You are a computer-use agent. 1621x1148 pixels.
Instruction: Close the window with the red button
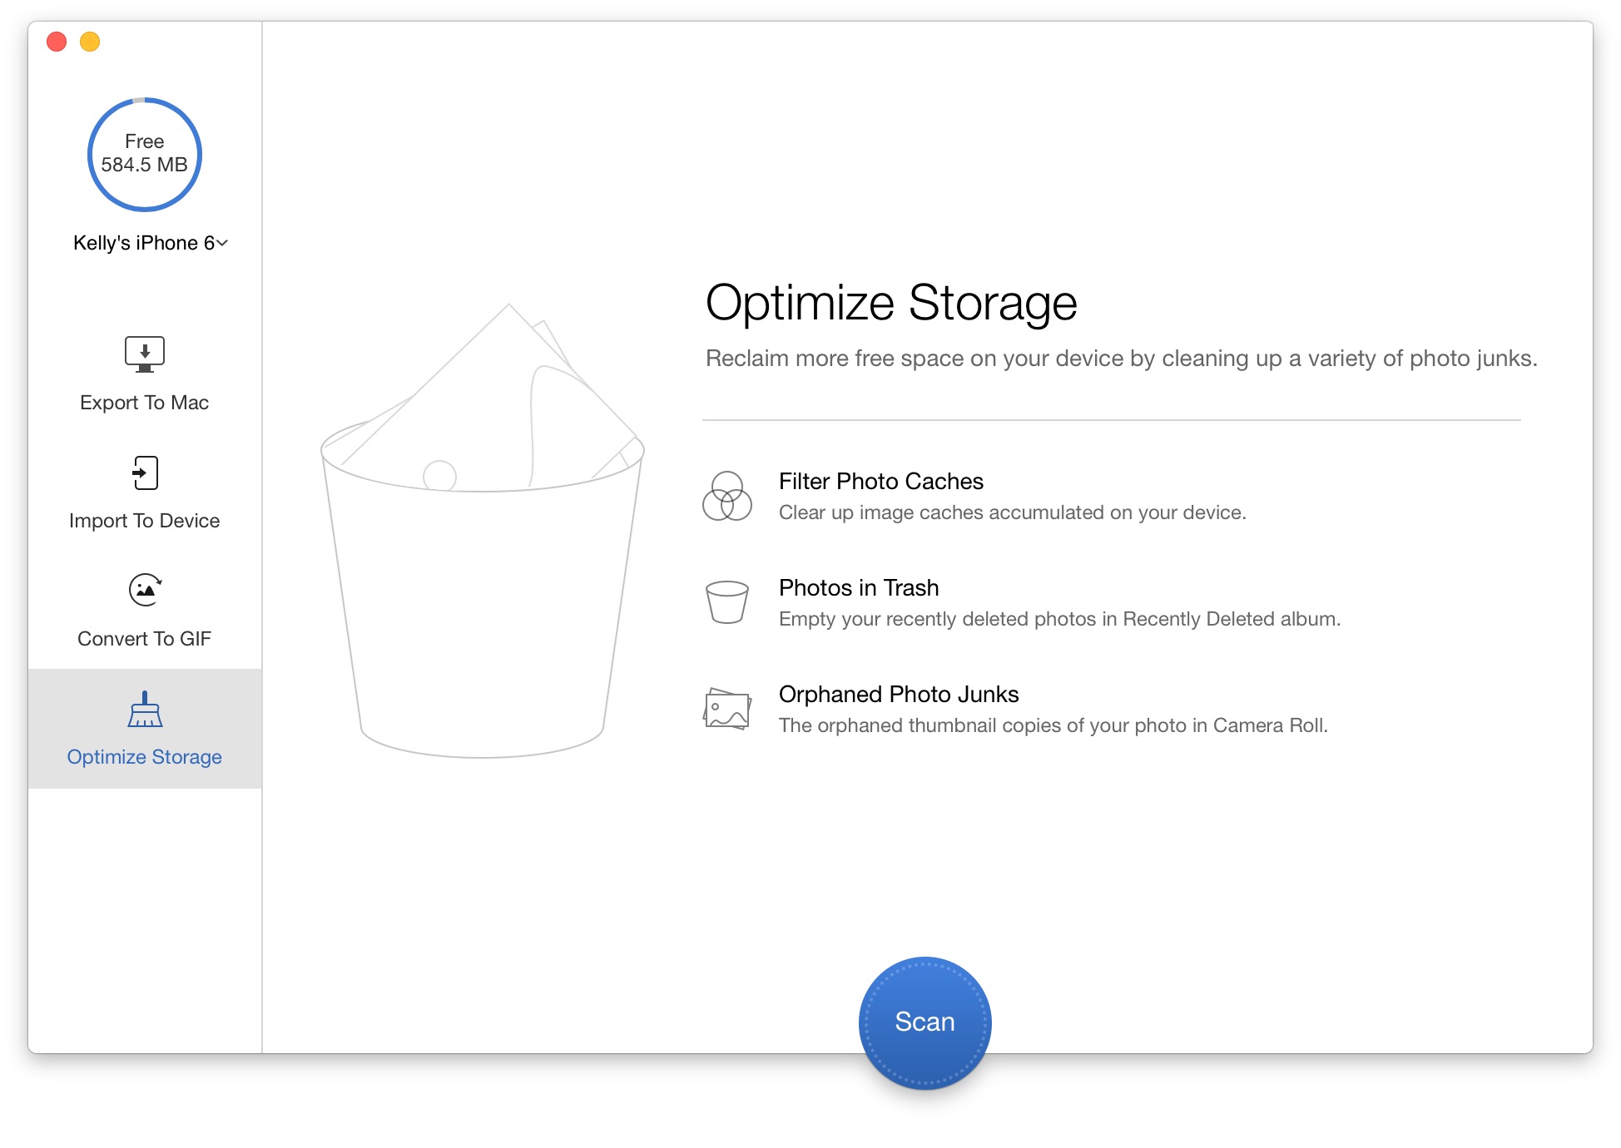coord(57,42)
